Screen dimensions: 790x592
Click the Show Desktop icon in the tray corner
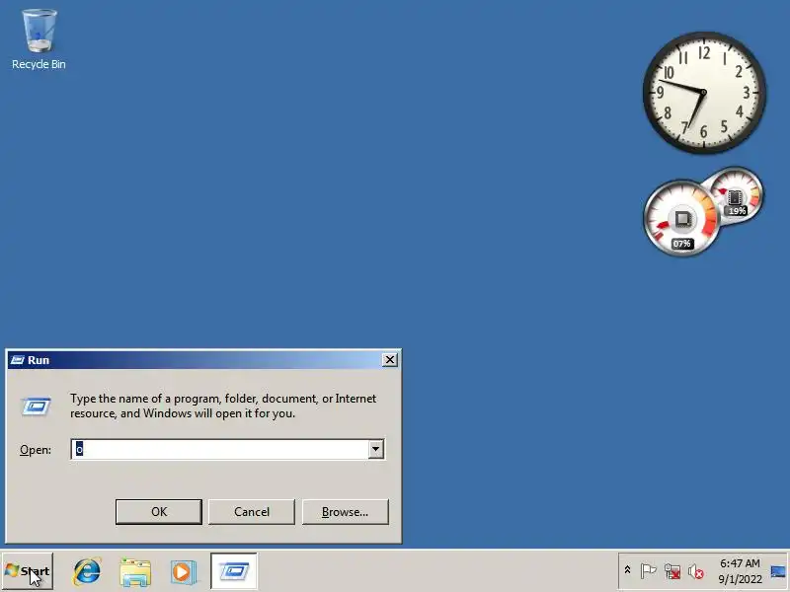(x=778, y=571)
